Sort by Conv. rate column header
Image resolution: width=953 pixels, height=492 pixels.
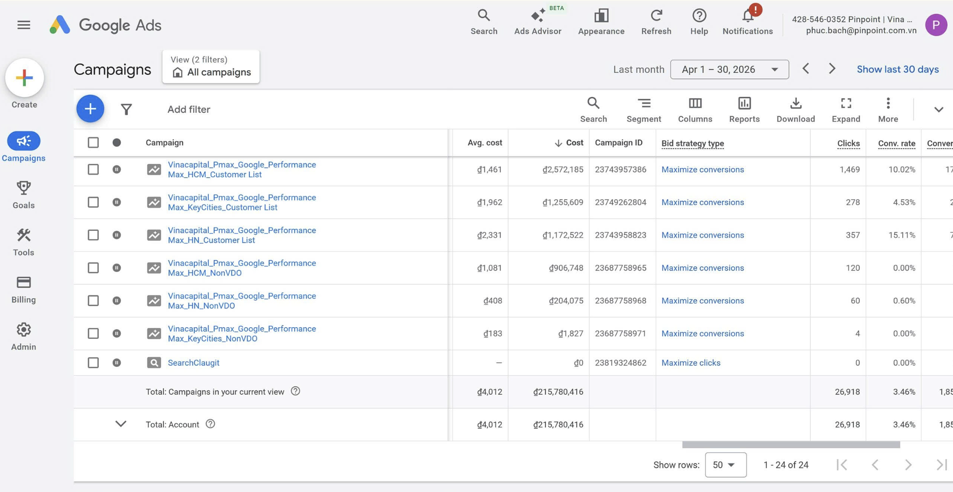click(896, 143)
